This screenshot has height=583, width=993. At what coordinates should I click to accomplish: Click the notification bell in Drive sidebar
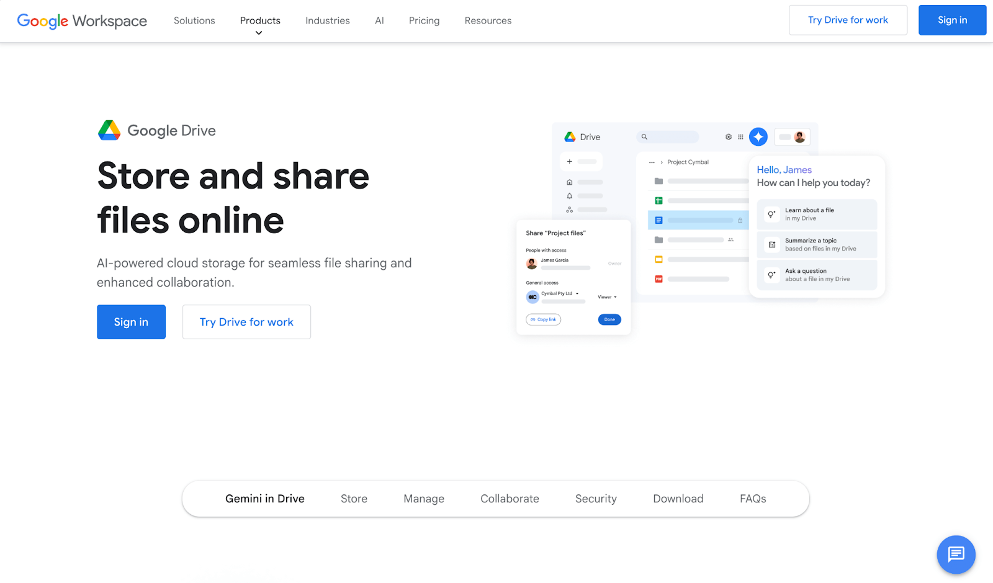(x=569, y=196)
